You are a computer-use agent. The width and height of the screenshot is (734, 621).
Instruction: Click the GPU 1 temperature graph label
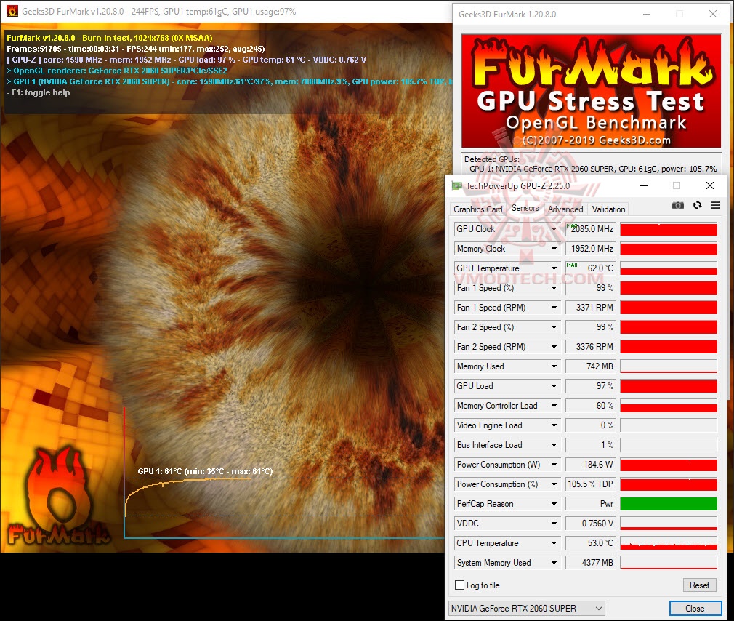(205, 471)
